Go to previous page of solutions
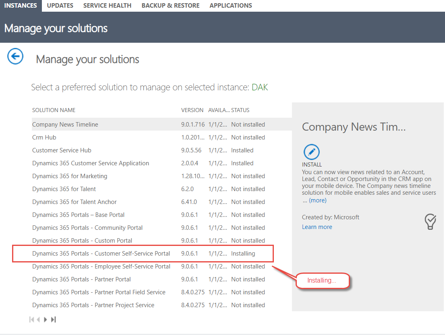The height and width of the screenshot is (335, 445). point(38,320)
